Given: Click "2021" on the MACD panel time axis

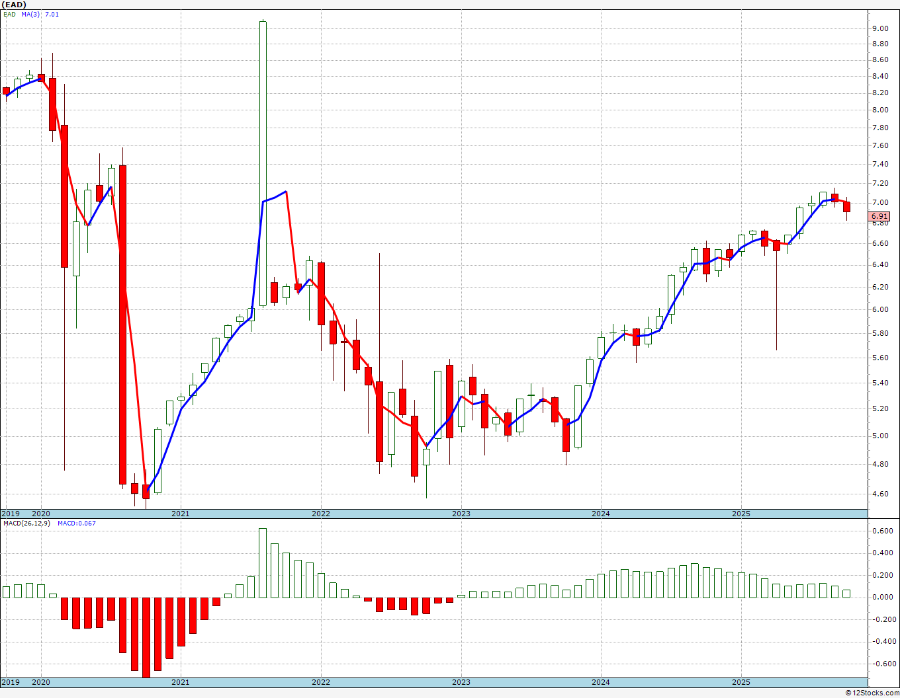Looking at the screenshot, I should pos(181,682).
